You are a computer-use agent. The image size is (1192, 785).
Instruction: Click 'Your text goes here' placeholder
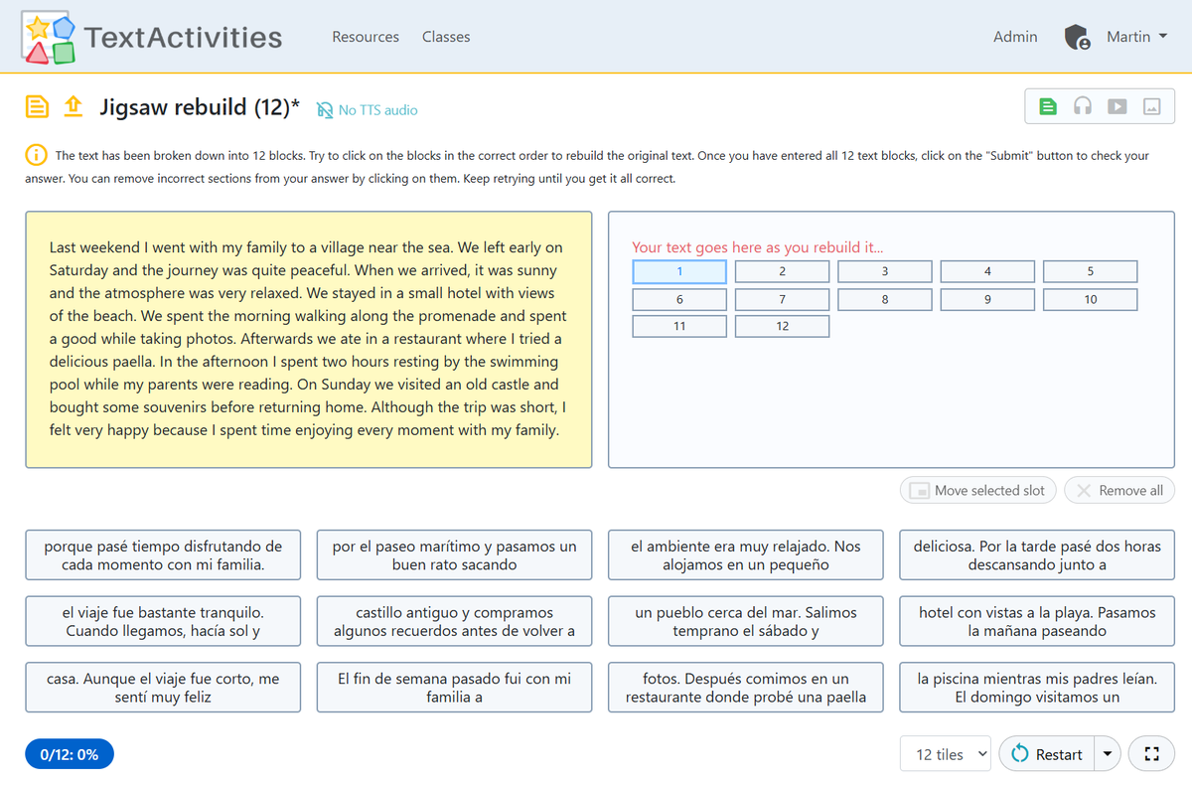(x=757, y=247)
